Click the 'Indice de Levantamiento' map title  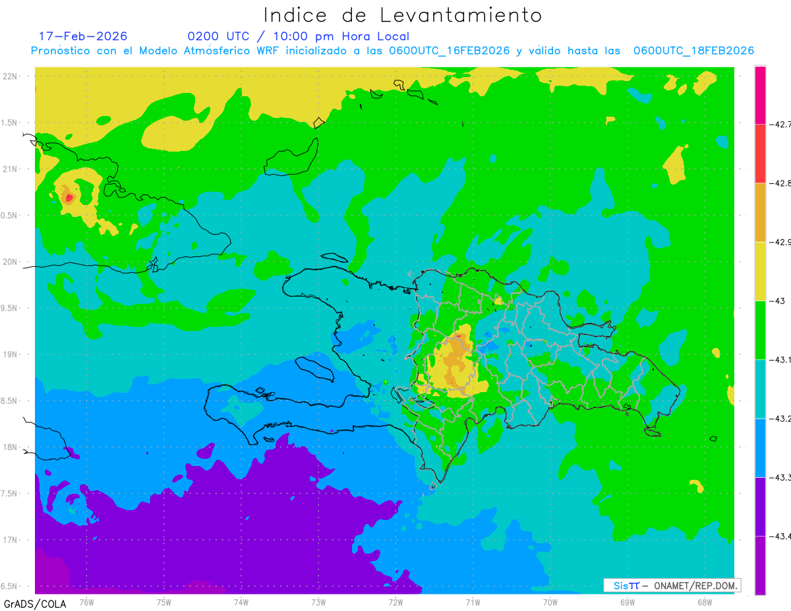402,15
